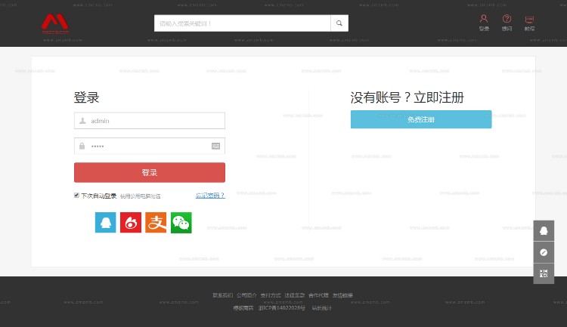Open the 模板商店 footer link
Image resolution: width=567 pixels, height=327 pixels.
tap(243, 308)
